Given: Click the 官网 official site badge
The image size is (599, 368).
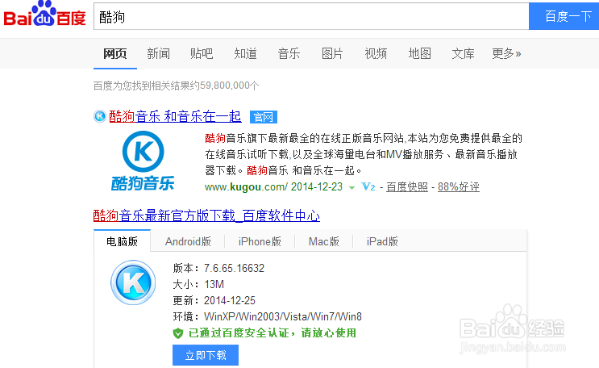Looking at the screenshot, I should (x=264, y=117).
